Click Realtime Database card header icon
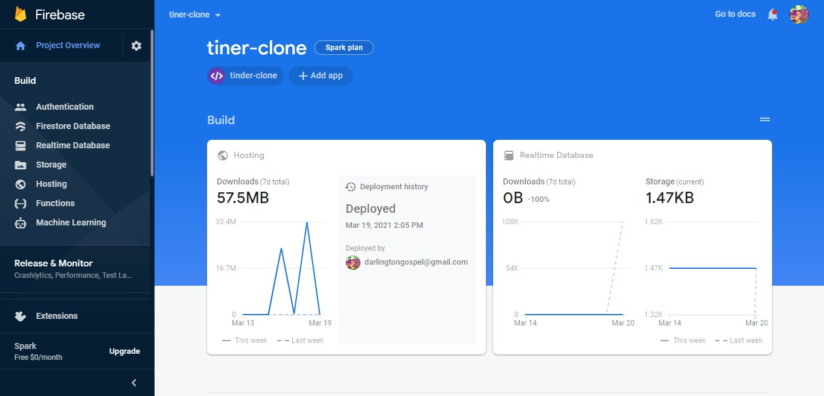Image resolution: width=824 pixels, height=396 pixels. [508, 156]
